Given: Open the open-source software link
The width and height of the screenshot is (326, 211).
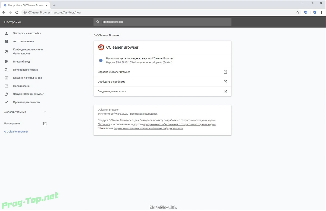Looking at the screenshot, I should 180,124.
